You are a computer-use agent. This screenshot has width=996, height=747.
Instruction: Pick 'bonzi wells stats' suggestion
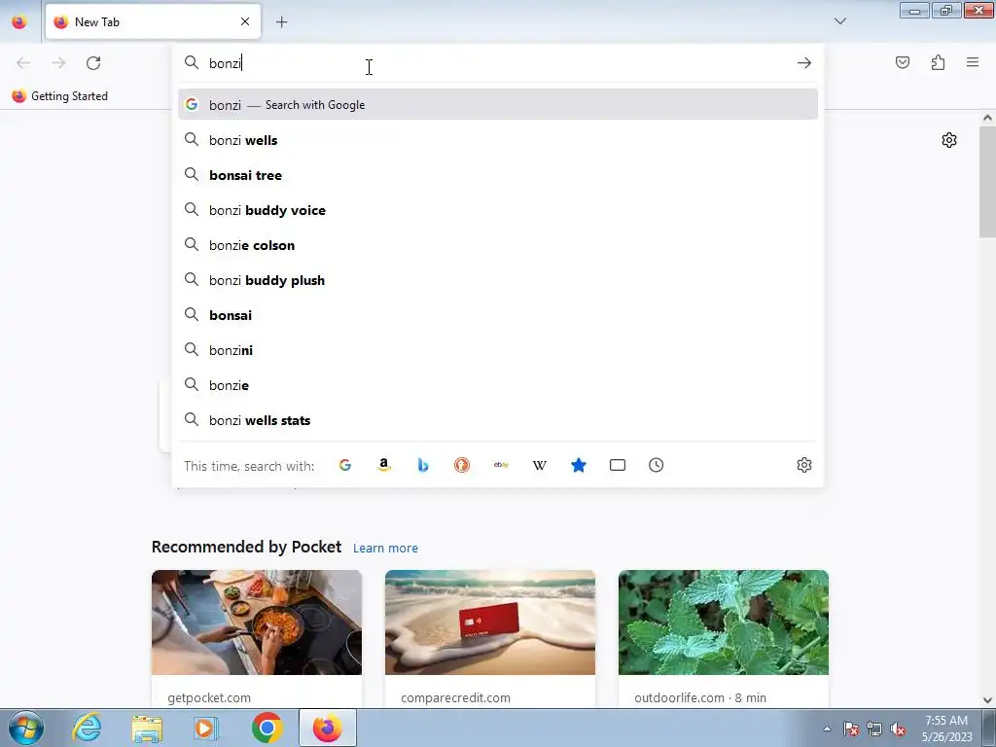pyautogui.click(x=498, y=420)
